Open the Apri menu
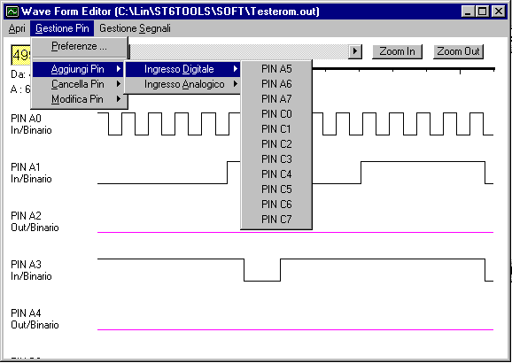This screenshot has height=363, width=512. point(17,28)
